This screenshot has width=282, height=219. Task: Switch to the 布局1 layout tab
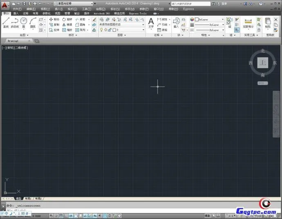[29, 198]
